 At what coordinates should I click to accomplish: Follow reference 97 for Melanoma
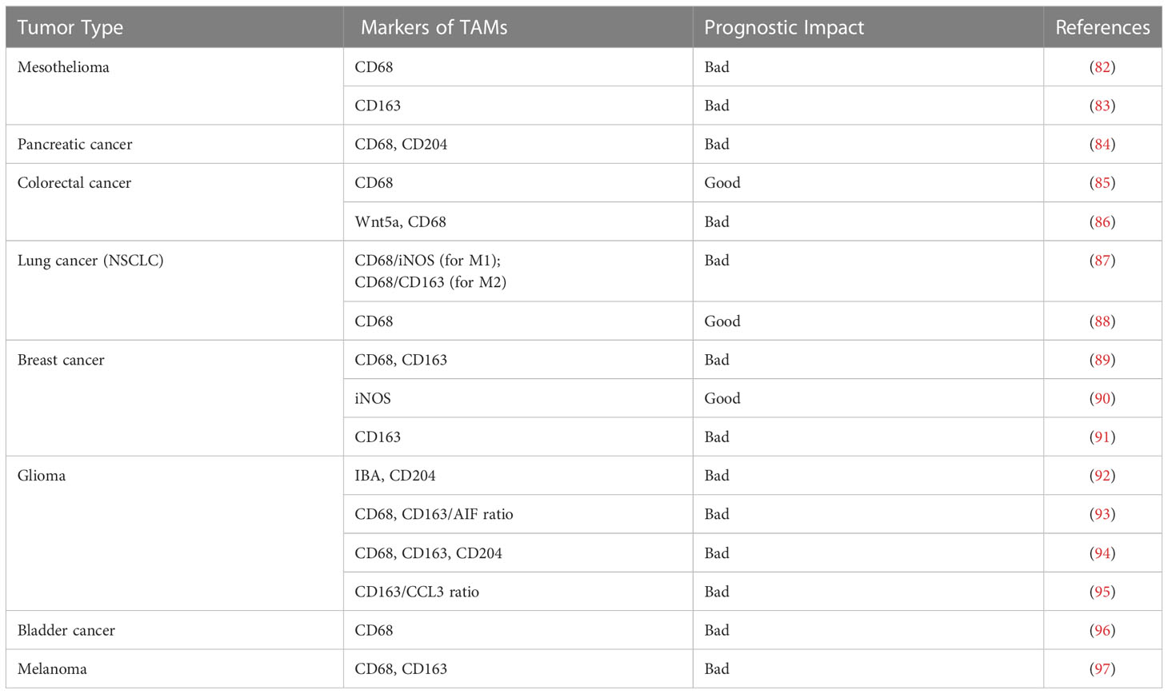point(1102,669)
